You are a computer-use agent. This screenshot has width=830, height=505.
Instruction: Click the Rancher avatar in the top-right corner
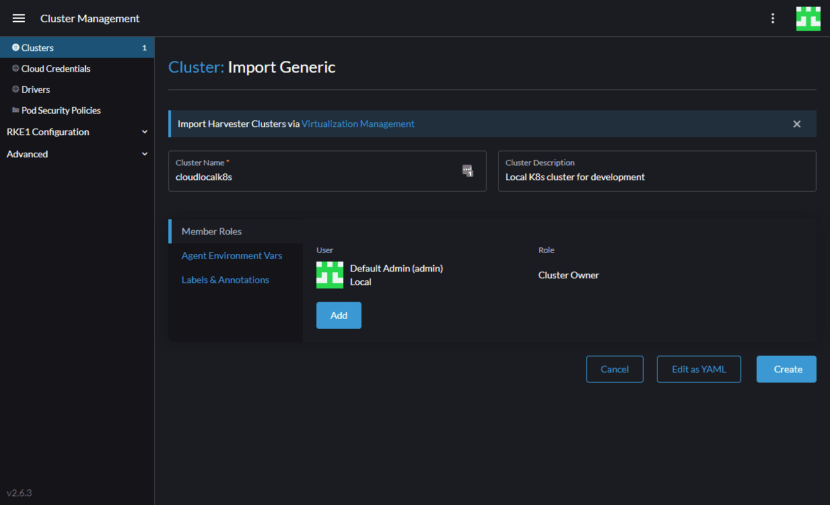pyautogui.click(x=808, y=18)
